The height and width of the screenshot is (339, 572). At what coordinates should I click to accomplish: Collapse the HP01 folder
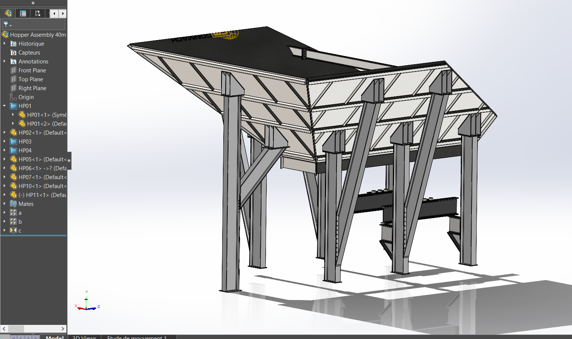tap(4, 106)
